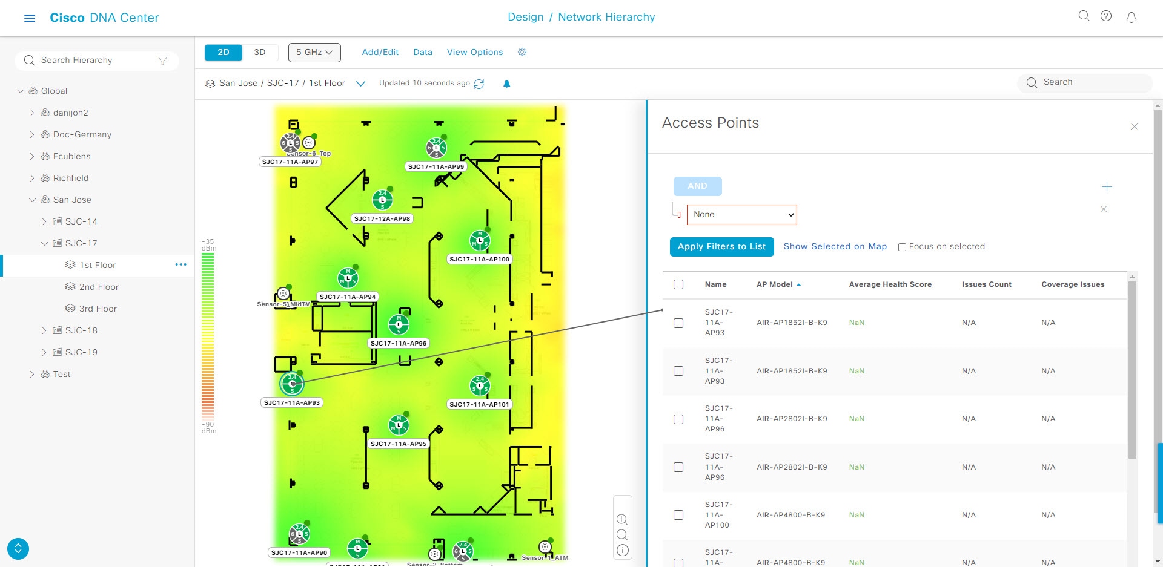Open Network Hierarchy breadcrumb link

606,17
